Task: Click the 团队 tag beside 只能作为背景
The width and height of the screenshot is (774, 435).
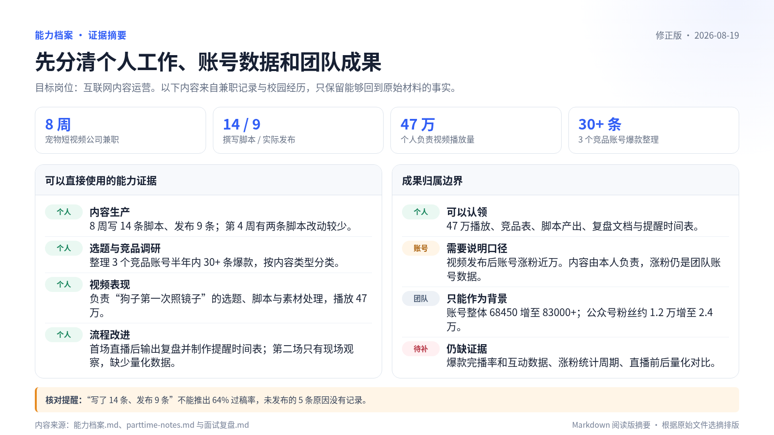Action: click(421, 298)
